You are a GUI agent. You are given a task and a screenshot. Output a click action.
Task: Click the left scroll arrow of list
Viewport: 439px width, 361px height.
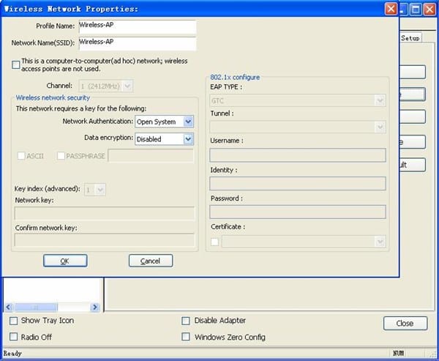coord(9,307)
